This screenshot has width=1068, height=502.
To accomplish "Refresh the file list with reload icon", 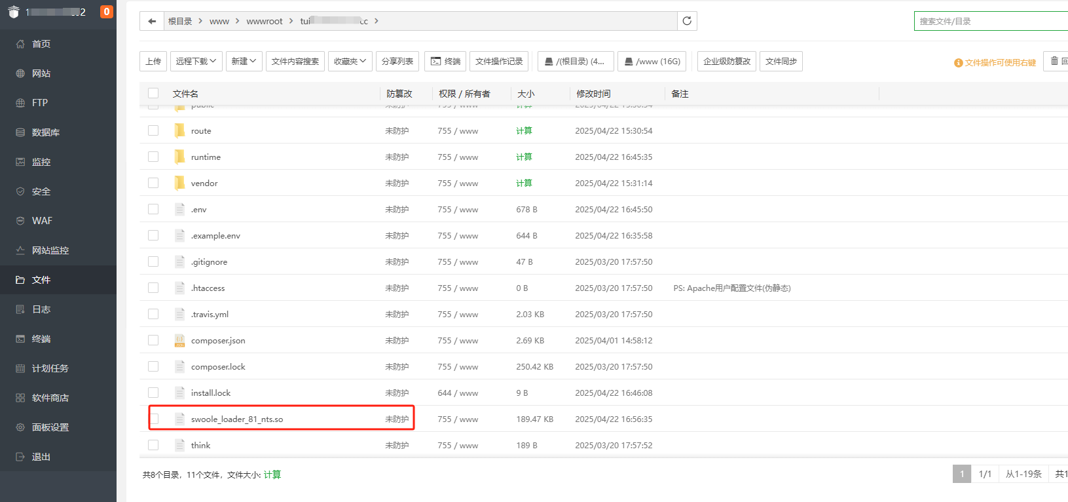I will point(687,21).
